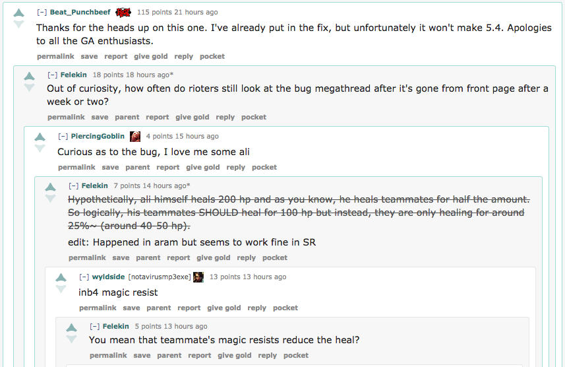Screen dimensions: 565x367
Task: Save wyldside's comment
Action: 131,308
